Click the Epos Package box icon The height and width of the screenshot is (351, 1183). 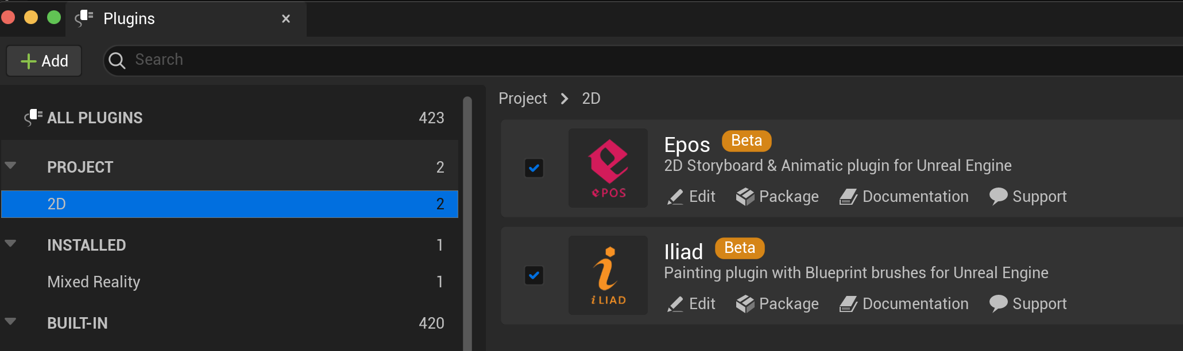[745, 197]
